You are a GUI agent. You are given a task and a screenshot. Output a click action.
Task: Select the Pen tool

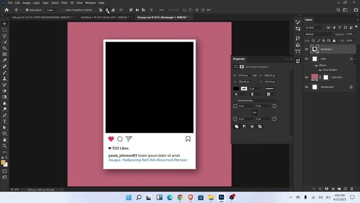click(x=4, y=115)
